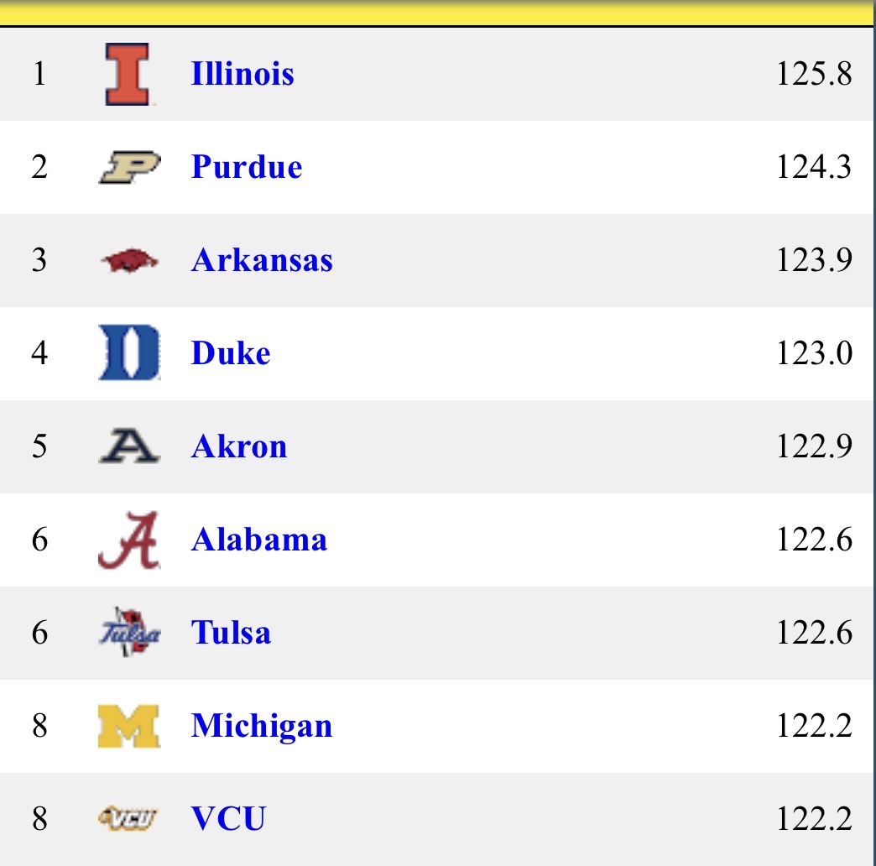Follow the Tulsa team link
876x866 pixels.
point(231,633)
